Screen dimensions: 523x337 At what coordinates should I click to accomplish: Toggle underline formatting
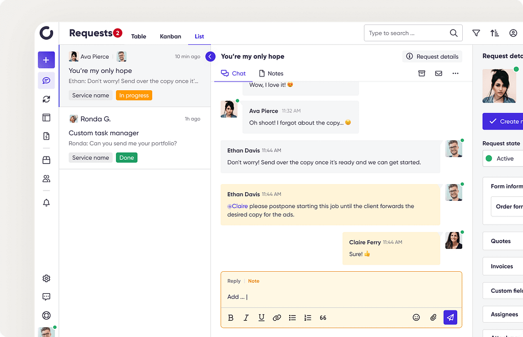[x=261, y=318]
